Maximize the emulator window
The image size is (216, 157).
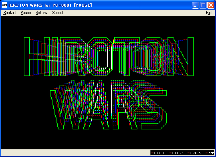point(203,5)
